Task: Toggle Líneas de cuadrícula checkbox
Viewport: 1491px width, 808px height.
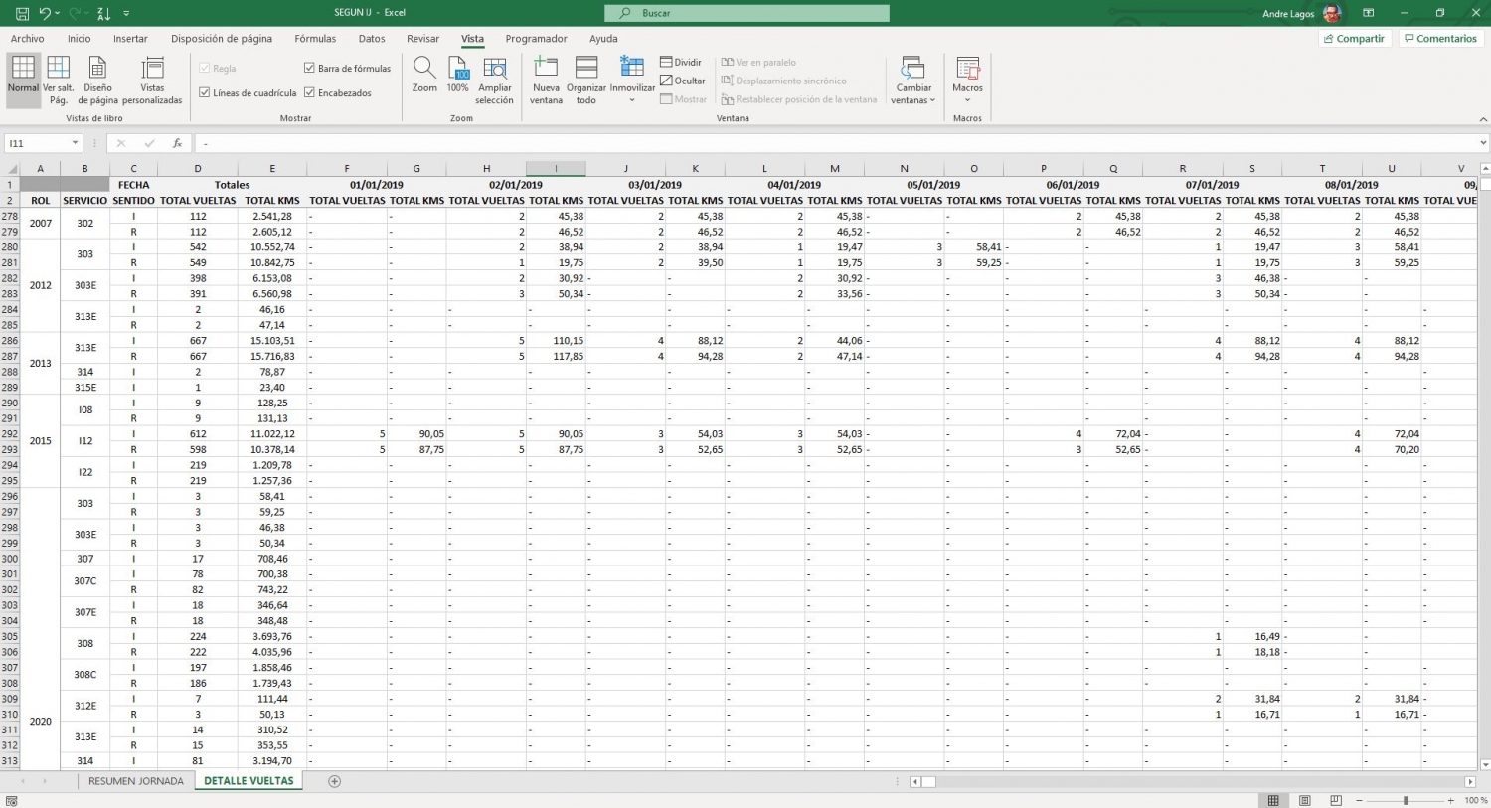Action: click(x=204, y=92)
